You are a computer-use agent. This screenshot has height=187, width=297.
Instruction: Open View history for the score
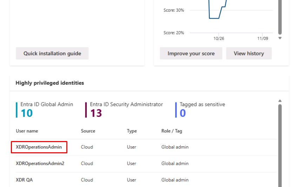249,54
